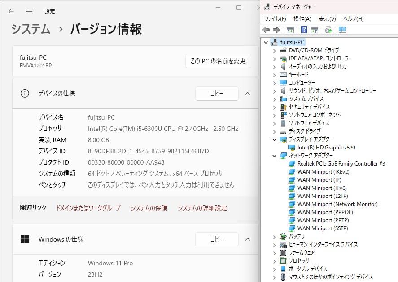Click the blue Help toolbar icon
The image size is (398, 282).
[x=304, y=30]
